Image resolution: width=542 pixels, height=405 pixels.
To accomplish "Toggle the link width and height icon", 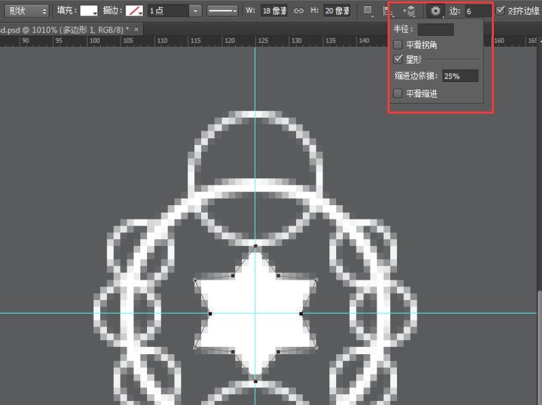I will (x=298, y=11).
